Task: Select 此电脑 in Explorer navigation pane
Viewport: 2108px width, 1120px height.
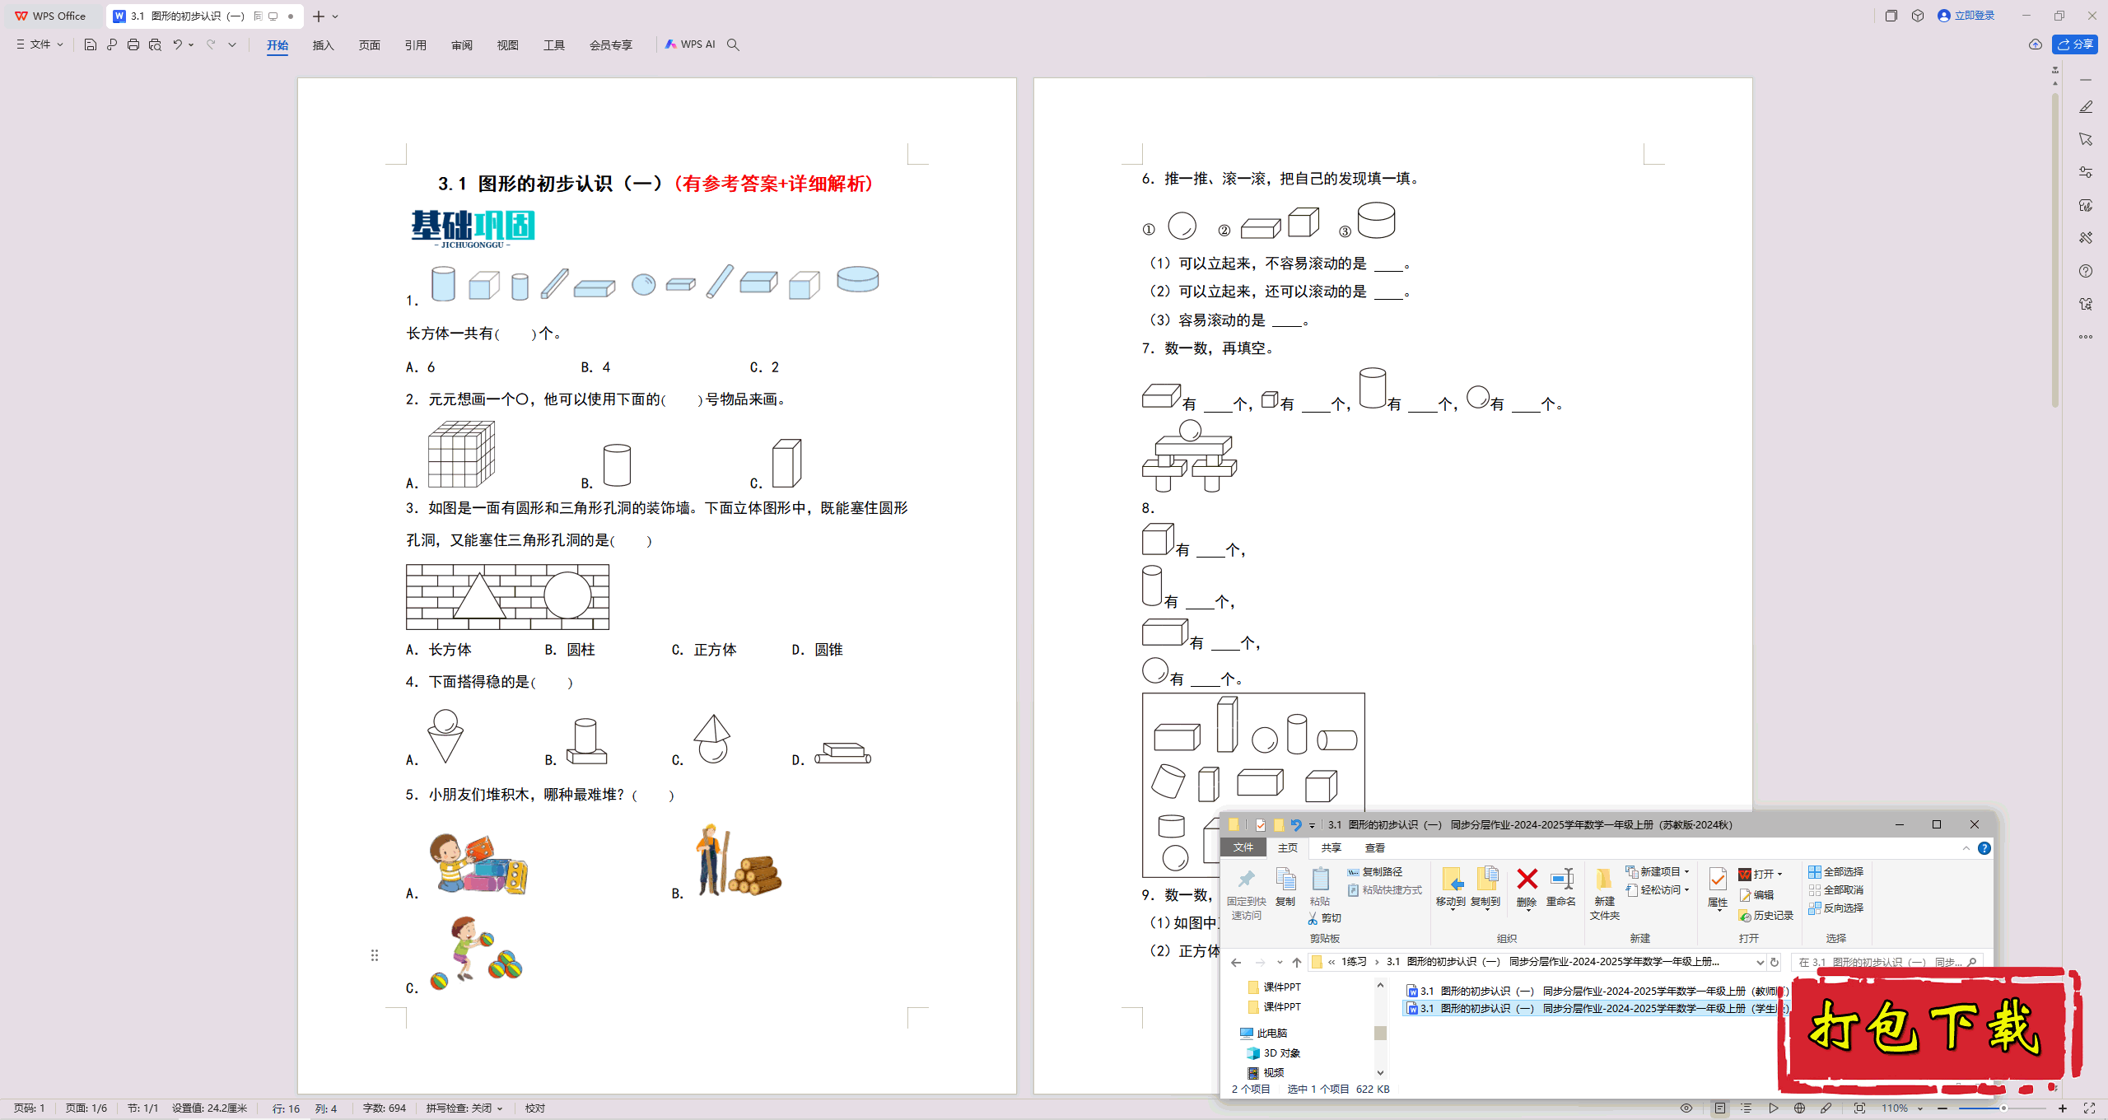Action: (x=1264, y=1034)
